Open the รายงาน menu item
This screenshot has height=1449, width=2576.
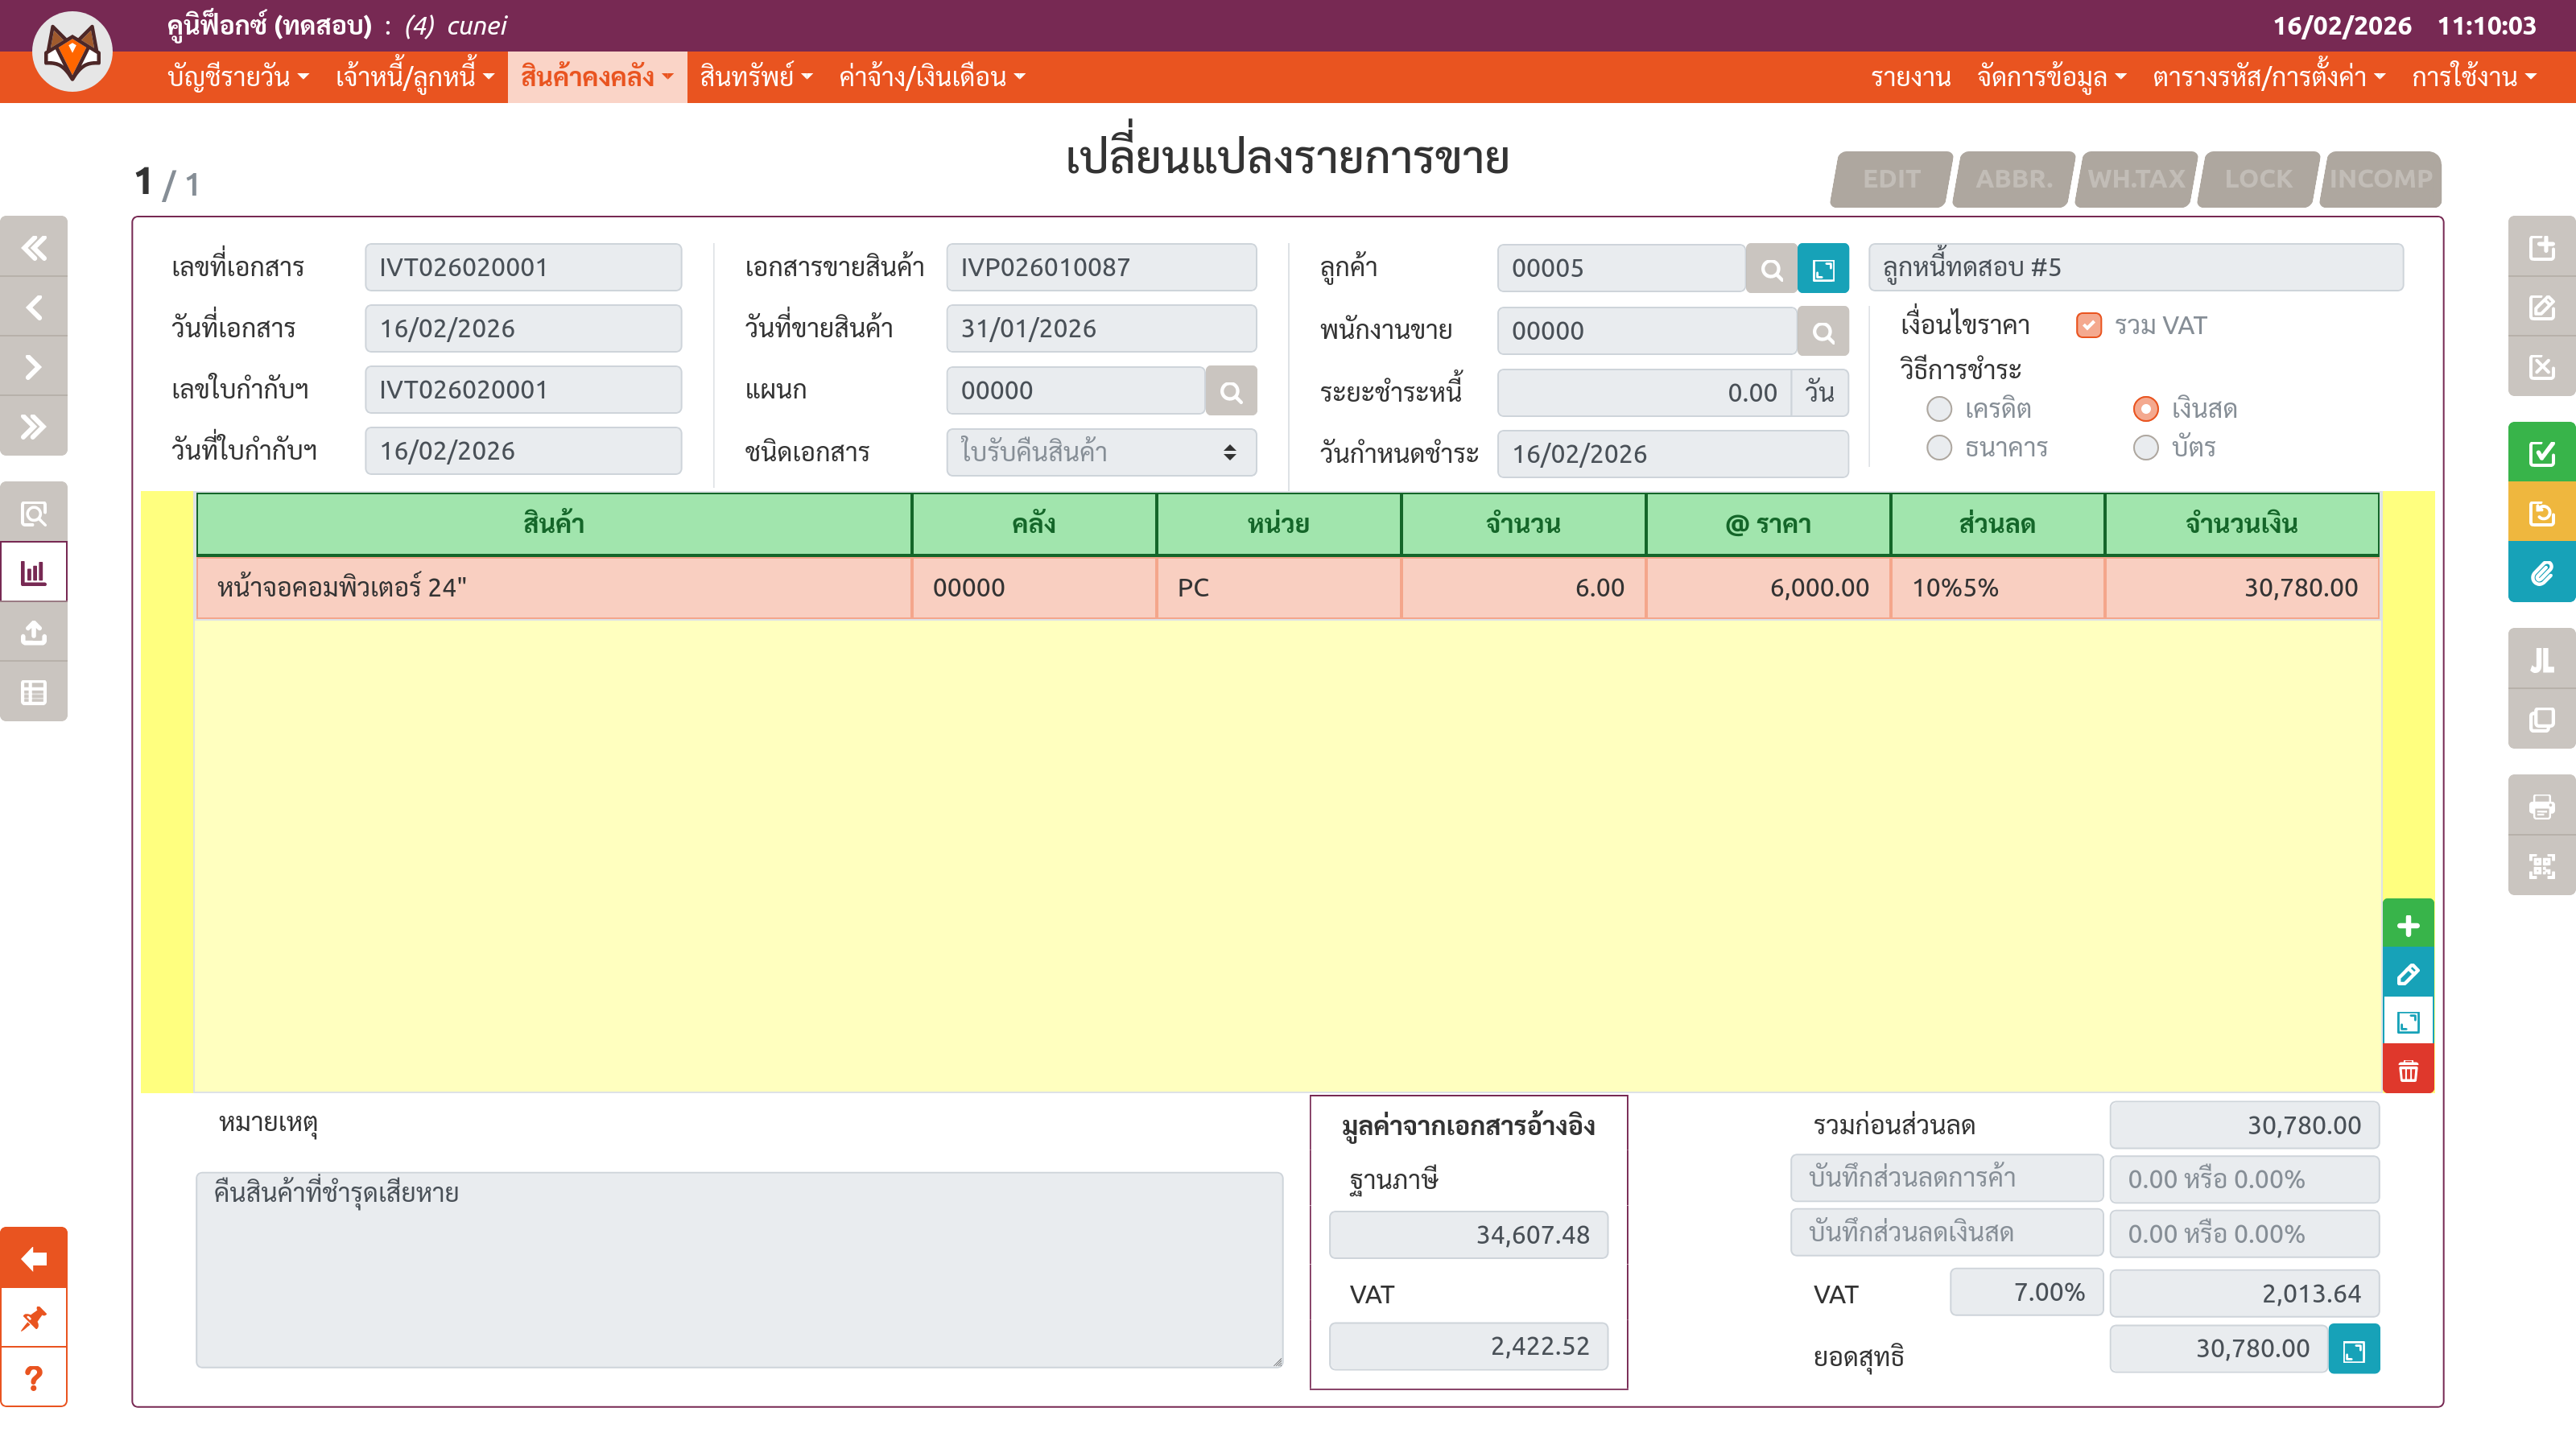point(1910,77)
